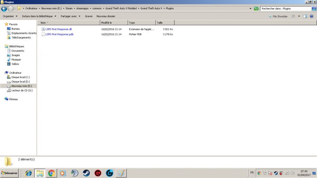Open 'Inclure dans la bibliothèque' menu
317x178 pixels.
[x=39, y=16]
